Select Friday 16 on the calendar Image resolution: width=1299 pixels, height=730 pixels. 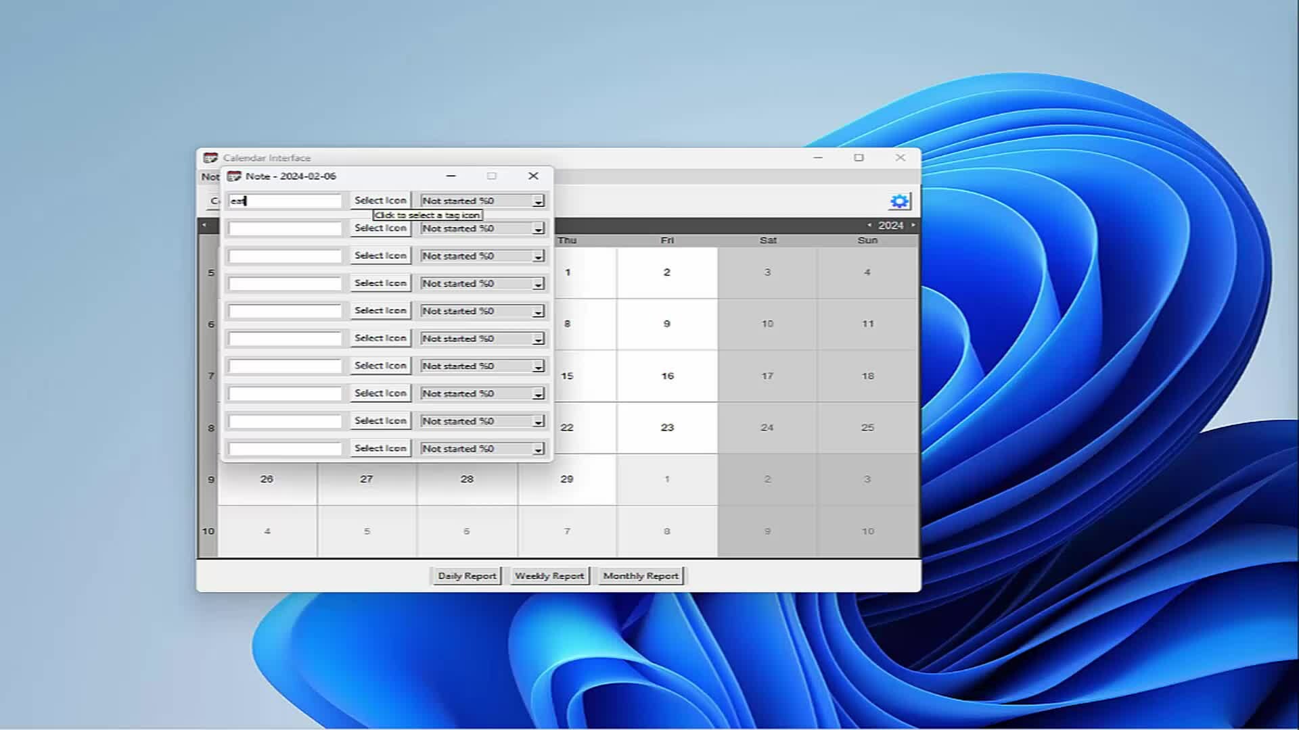(x=667, y=376)
